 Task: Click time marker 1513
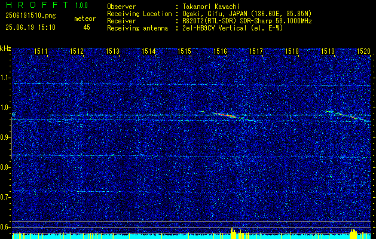click(x=113, y=51)
